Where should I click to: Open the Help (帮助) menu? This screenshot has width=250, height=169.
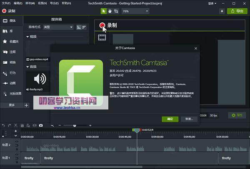pos(66,3)
